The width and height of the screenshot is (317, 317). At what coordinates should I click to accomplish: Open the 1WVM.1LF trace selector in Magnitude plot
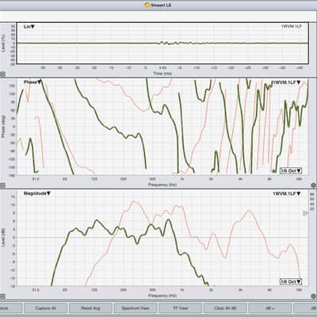pos(286,194)
